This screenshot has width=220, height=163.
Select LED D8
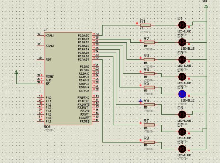click(x=182, y=149)
